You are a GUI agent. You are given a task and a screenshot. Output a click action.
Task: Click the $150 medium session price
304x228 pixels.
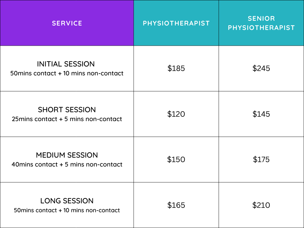click(x=176, y=159)
